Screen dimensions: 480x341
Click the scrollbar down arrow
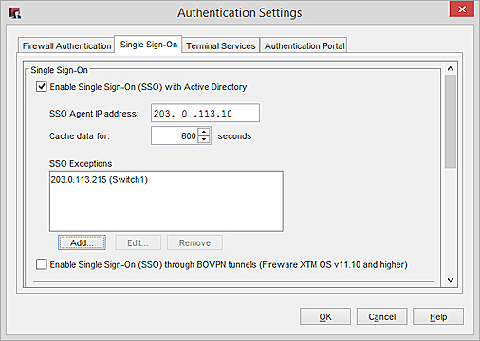pos(451,280)
